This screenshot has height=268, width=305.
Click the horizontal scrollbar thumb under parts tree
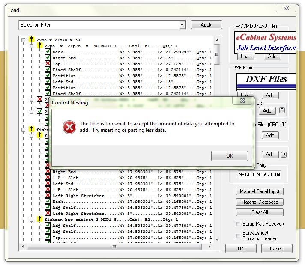[x=114, y=247]
